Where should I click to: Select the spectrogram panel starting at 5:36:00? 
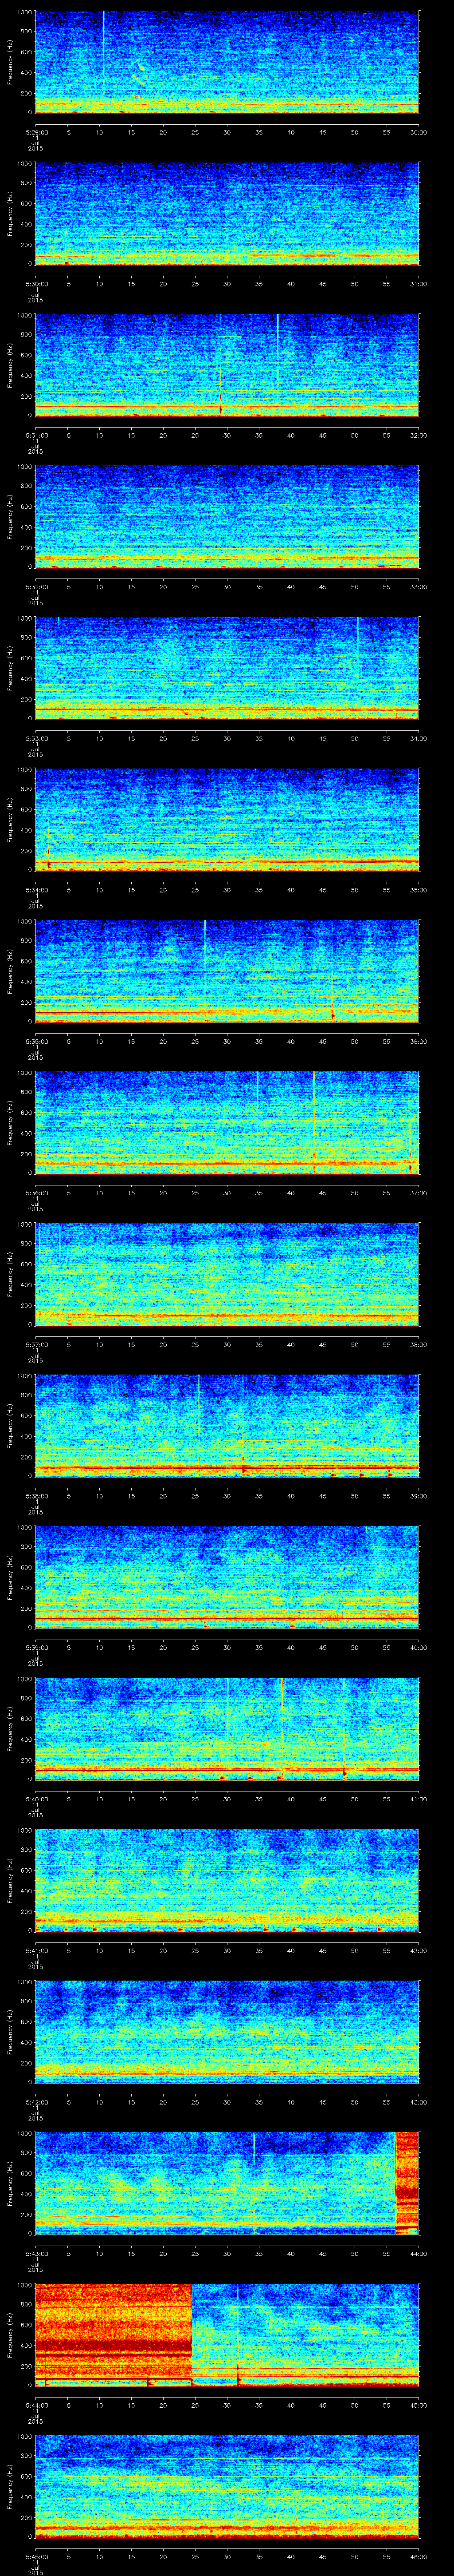[227, 1123]
